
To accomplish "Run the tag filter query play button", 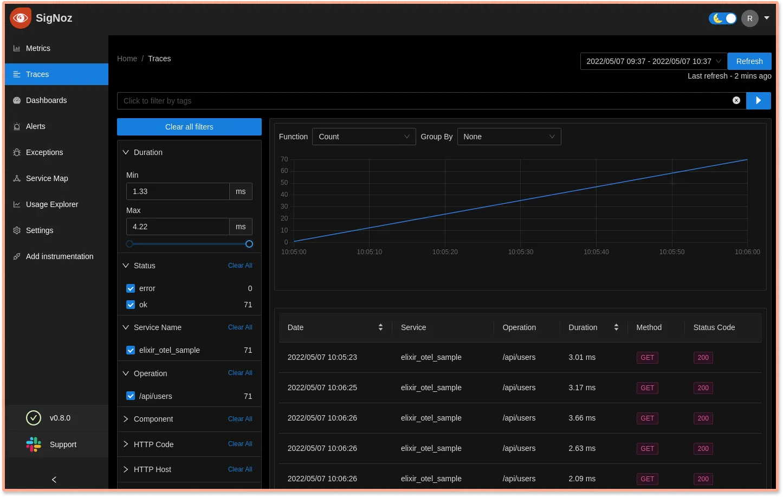I will point(759,100).
